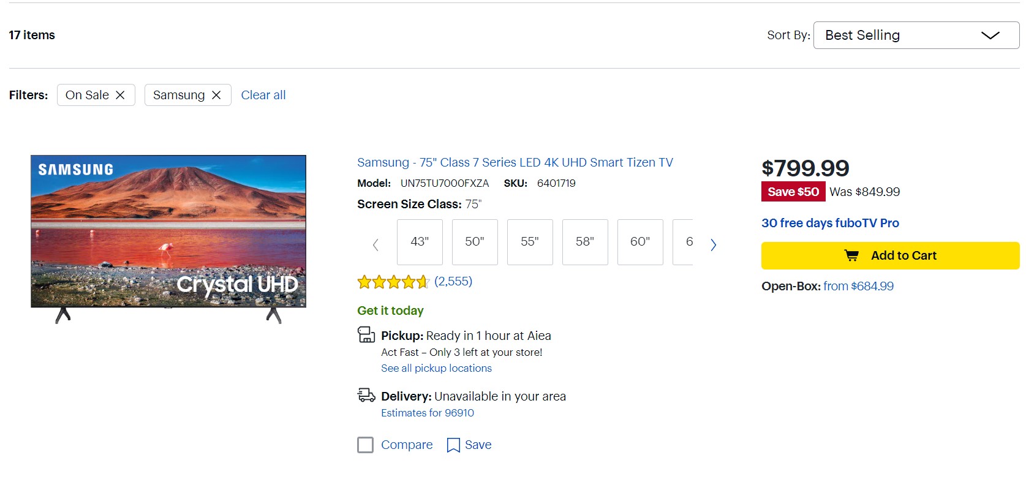
Task: Open See all pickup locations
Action: (x=436, y=368)
